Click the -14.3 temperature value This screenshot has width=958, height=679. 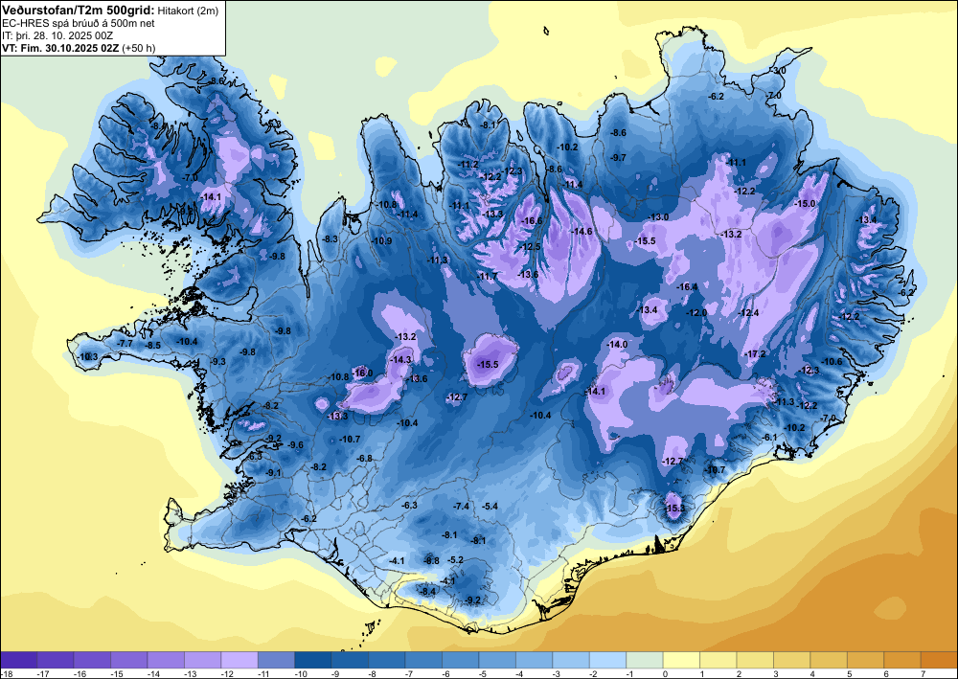tap(400, 360)
